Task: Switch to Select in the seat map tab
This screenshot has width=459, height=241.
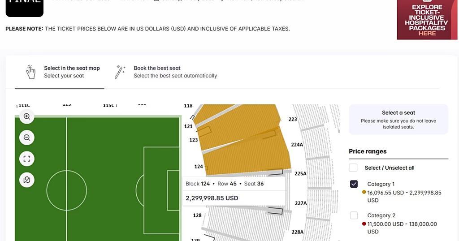Action: click(x=72, y=72)
